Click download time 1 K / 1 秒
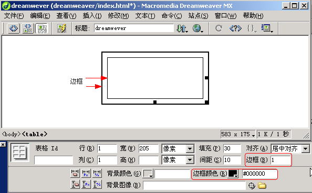Viewport: 312px width, 193px height. click(x=274, y=134)
